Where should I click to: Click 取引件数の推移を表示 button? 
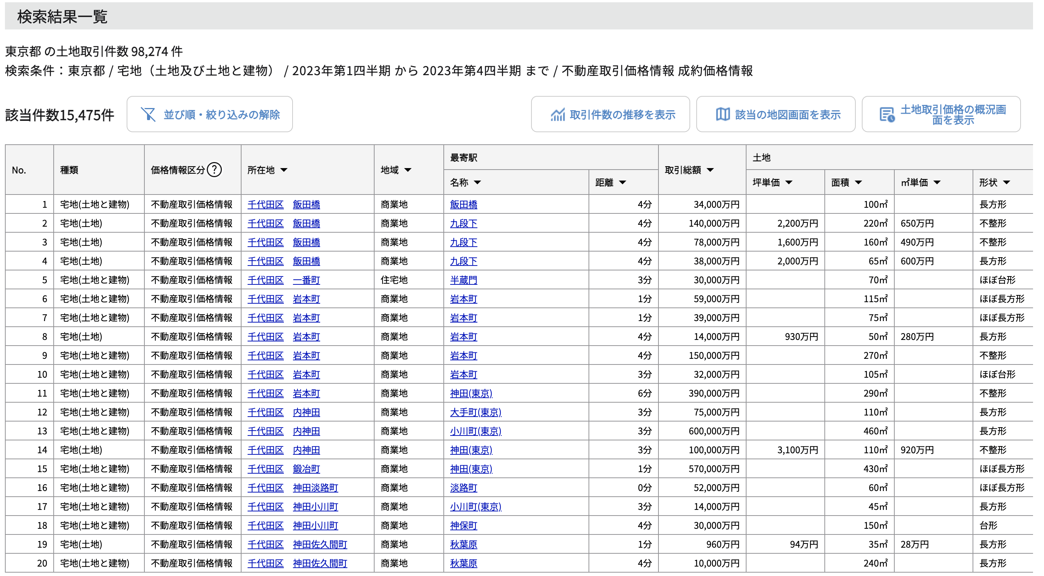pos(611,114)
